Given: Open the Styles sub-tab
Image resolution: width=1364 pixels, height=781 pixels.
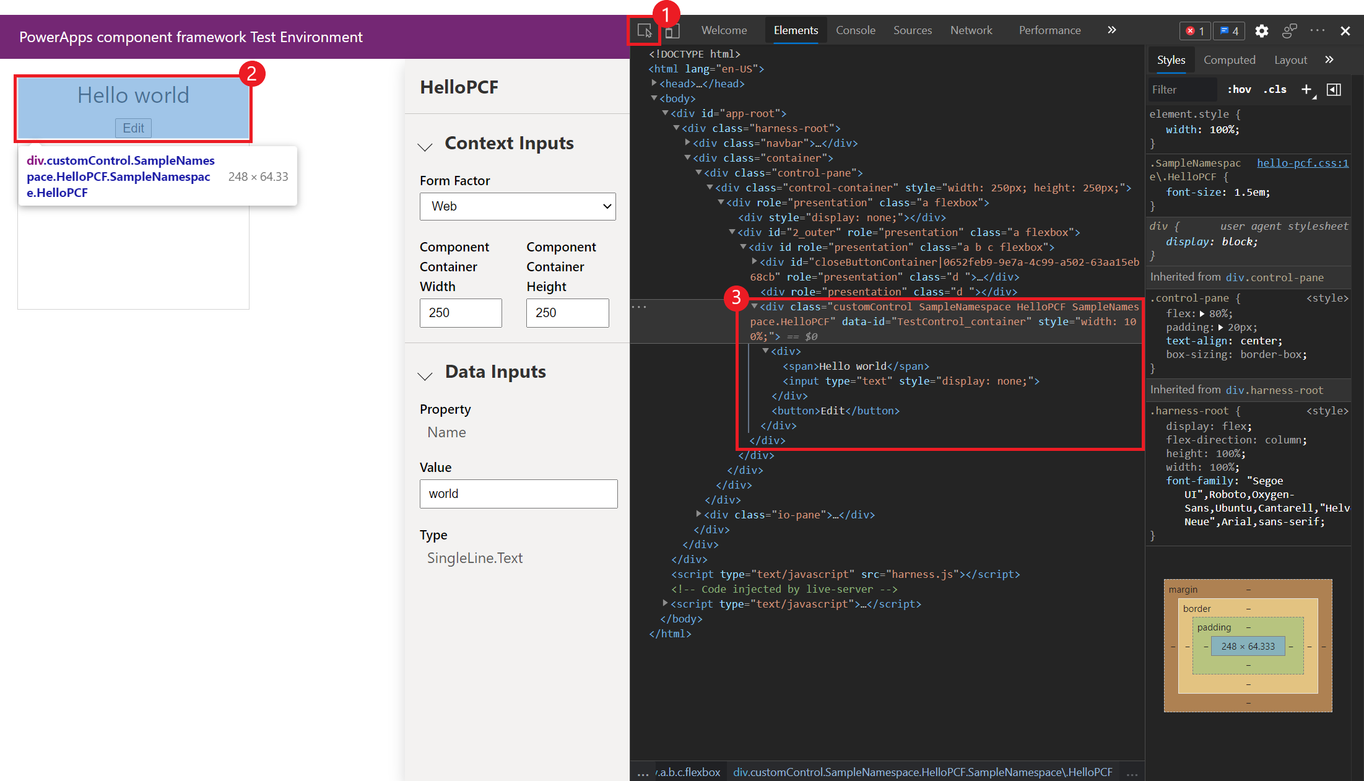Looking at the screenshot, I should tap(1171, 59).
